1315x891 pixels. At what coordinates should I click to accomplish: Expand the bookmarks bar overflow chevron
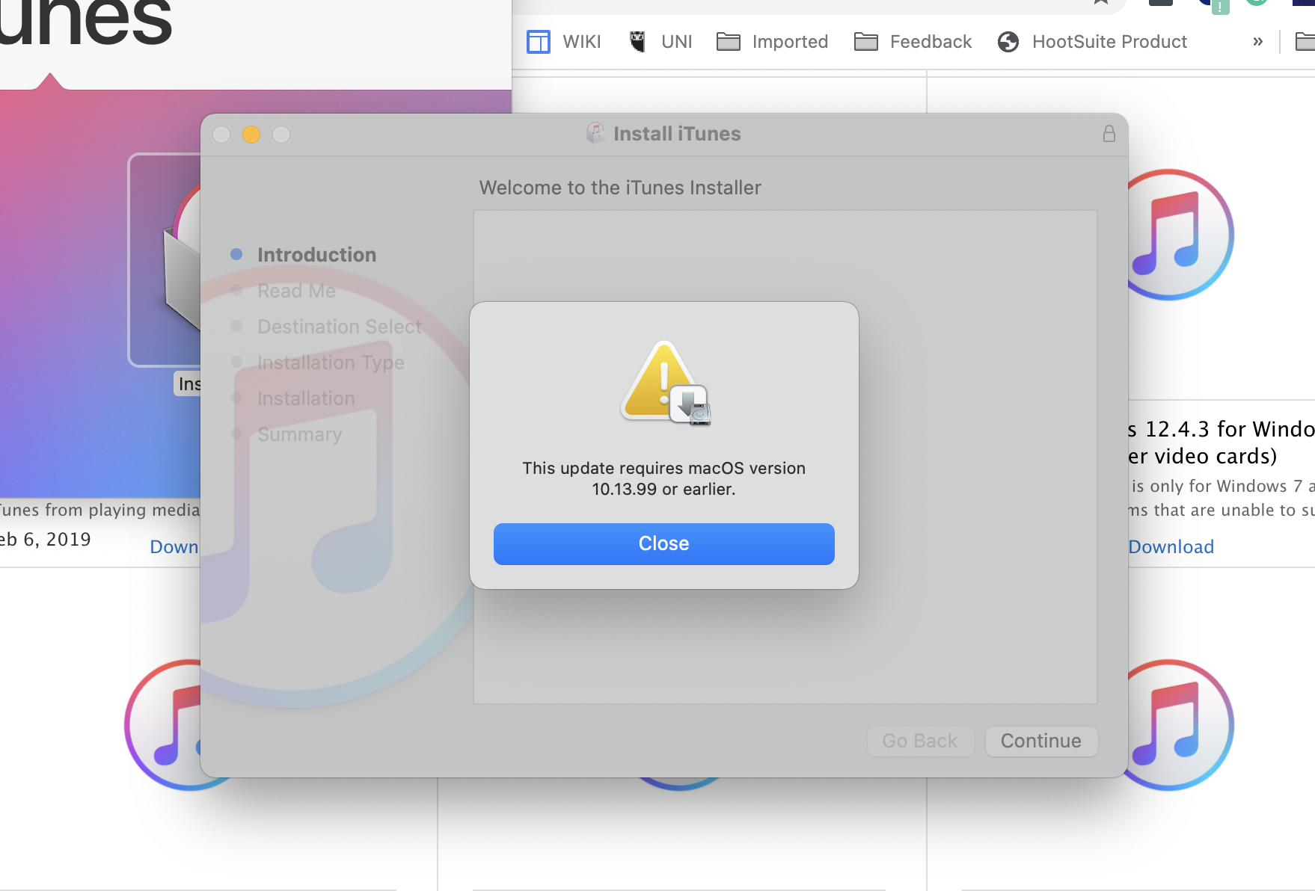1257,42
